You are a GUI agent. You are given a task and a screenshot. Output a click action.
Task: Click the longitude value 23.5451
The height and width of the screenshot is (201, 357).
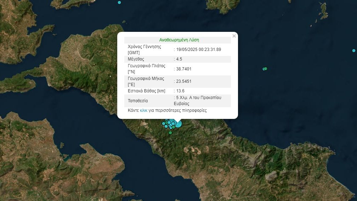point(183,81)
